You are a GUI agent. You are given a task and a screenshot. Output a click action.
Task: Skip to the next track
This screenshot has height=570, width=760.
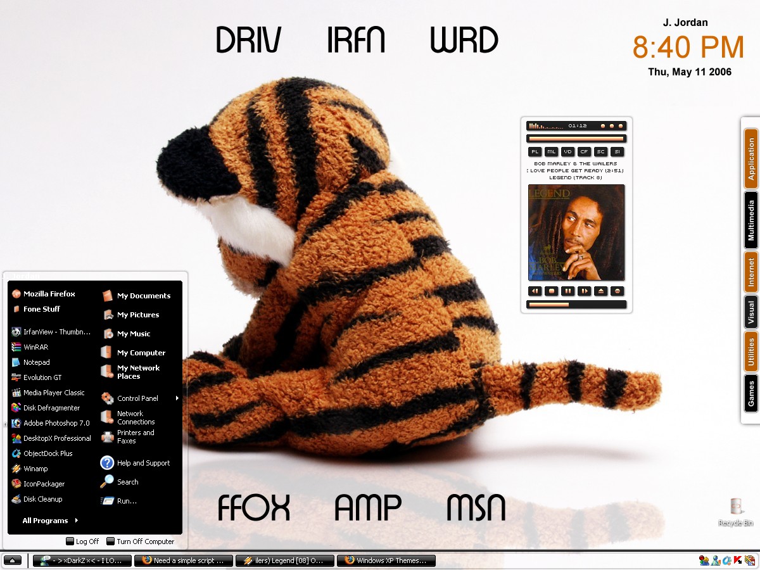pyautogui.click(x=585, y=291)
